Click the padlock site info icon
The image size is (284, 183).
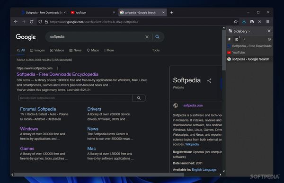click(46, 22)
